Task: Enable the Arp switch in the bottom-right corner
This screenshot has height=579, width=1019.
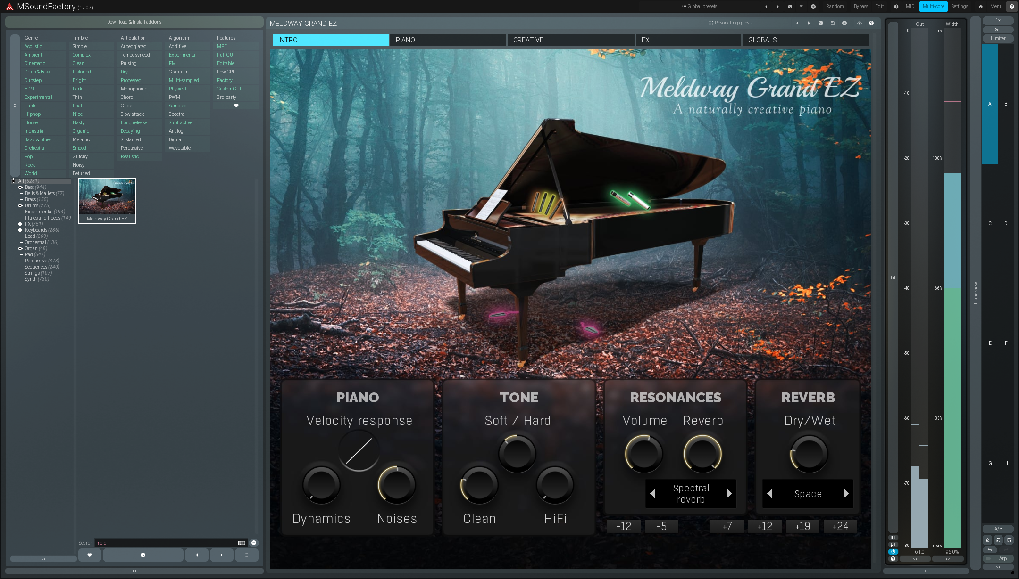Action: [x=989, y=558]
